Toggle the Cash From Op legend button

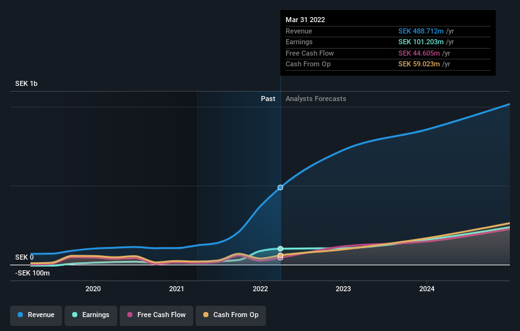(231, 315)
